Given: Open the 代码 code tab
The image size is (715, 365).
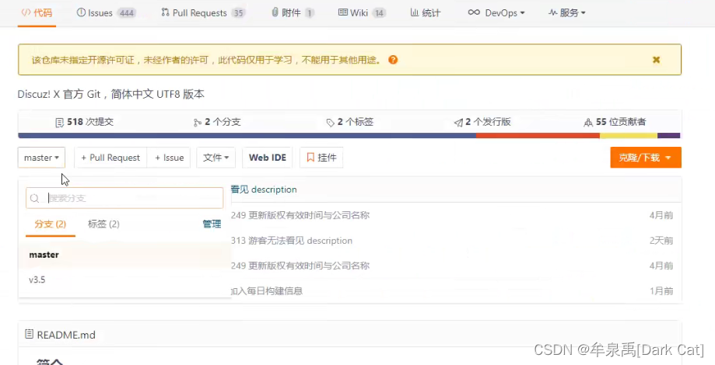Looking at the screenshot, I should point(37,12).
